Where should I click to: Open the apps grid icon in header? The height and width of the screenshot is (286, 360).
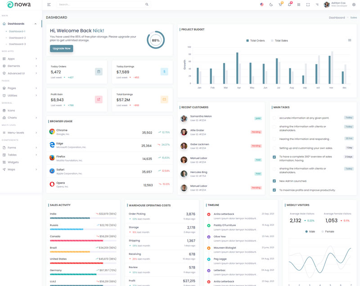(x=299, y=4)
